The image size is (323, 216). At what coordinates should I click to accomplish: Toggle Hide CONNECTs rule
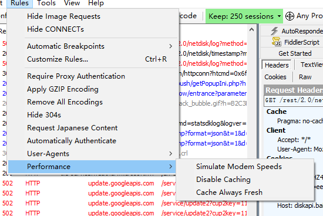click(x=93, y=29)
